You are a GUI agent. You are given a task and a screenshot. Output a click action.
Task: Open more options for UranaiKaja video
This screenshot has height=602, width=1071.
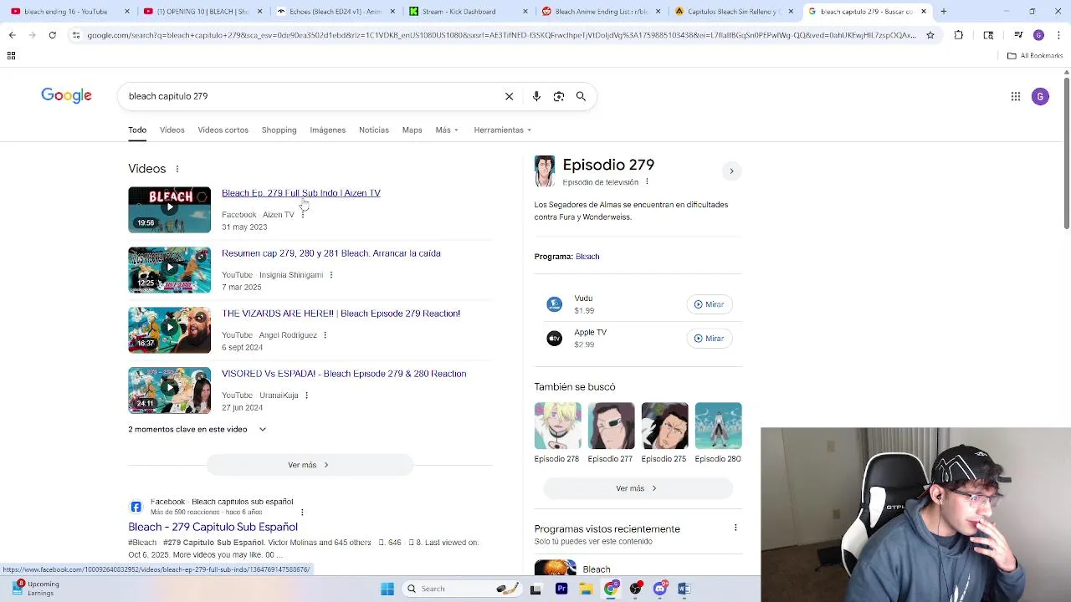[x=306, y=395]
